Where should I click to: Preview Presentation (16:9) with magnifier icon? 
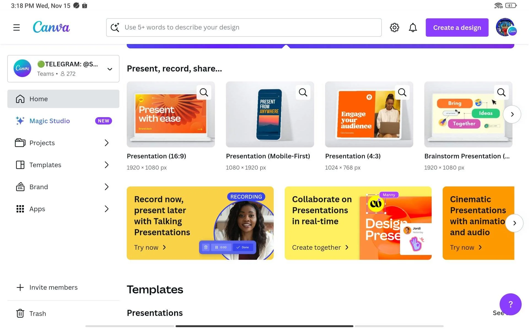[x=204, y=92]
